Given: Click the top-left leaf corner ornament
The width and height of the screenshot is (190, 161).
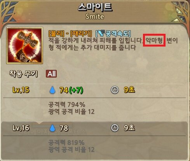Looking at the screenshot, I should (9, 13).
